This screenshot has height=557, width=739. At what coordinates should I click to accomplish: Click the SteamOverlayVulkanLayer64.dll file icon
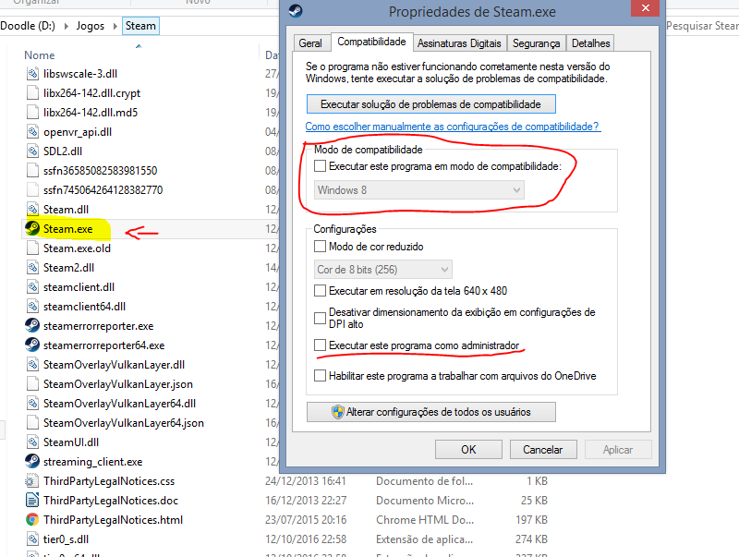click(x=32, y=404)
